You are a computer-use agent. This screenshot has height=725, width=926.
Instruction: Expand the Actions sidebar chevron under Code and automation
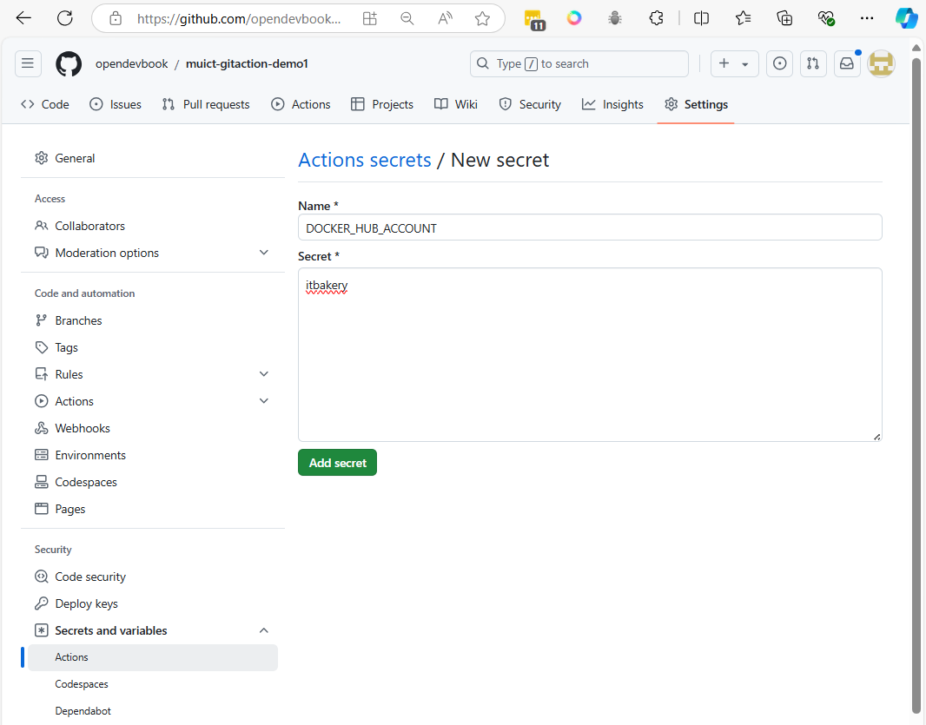pos(264,401)
